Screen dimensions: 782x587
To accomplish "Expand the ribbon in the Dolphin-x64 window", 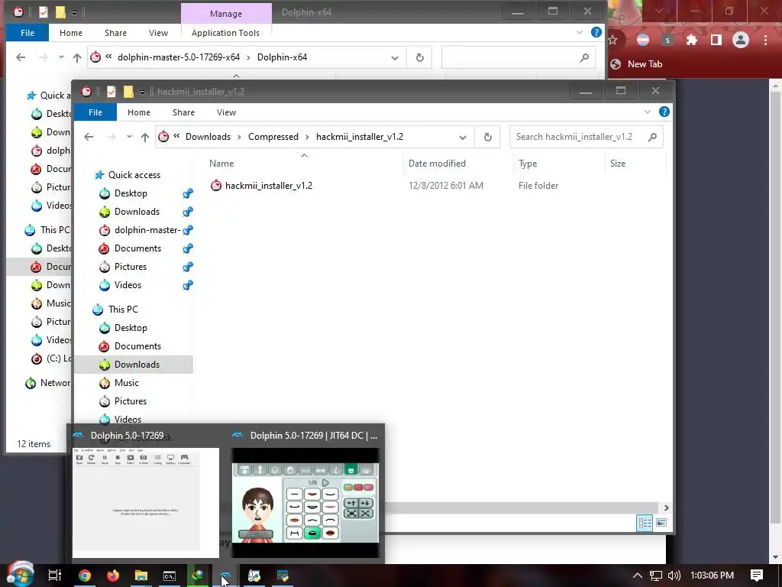I will click(580, 32).
